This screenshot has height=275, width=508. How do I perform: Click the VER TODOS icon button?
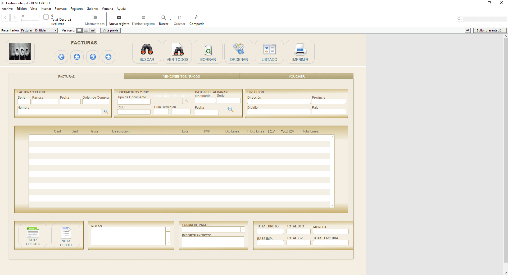[178, 50]
